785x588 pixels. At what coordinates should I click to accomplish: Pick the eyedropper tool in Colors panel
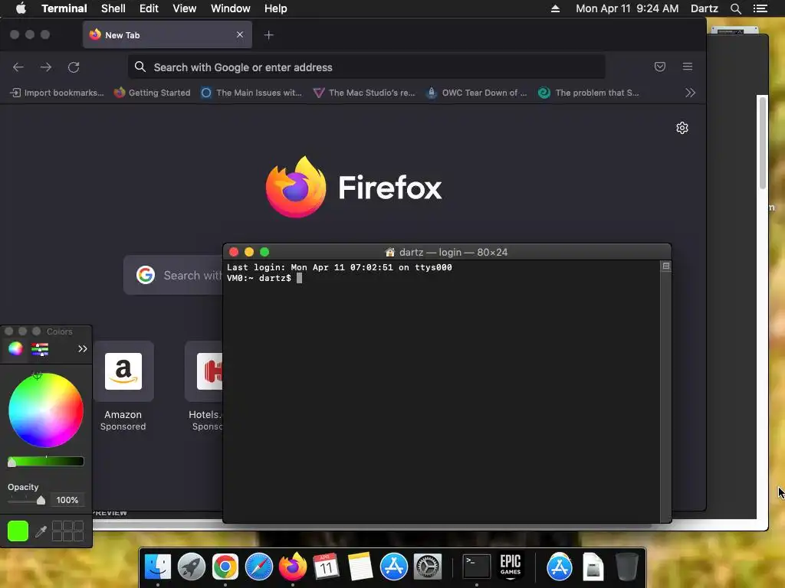tap(41, 531)
